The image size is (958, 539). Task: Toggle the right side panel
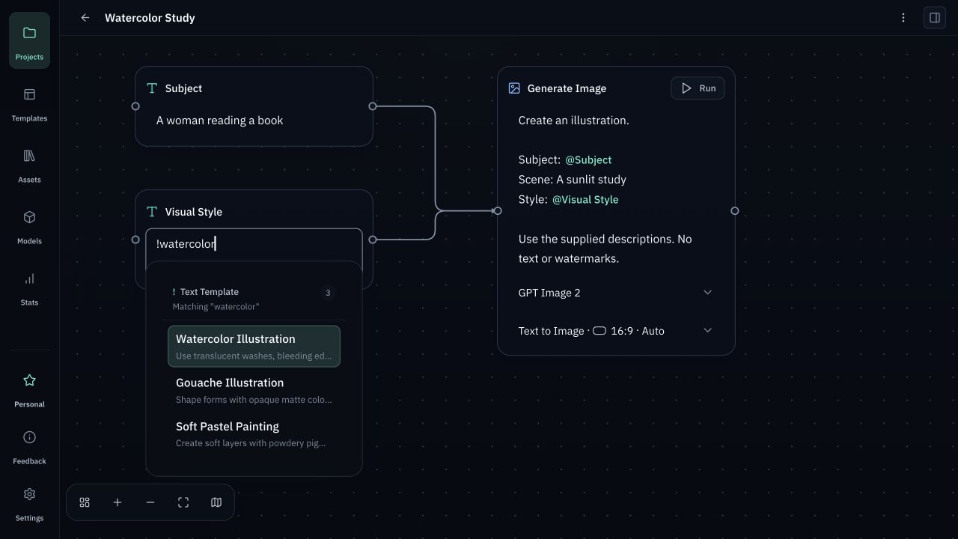click(x=935, y=18)
